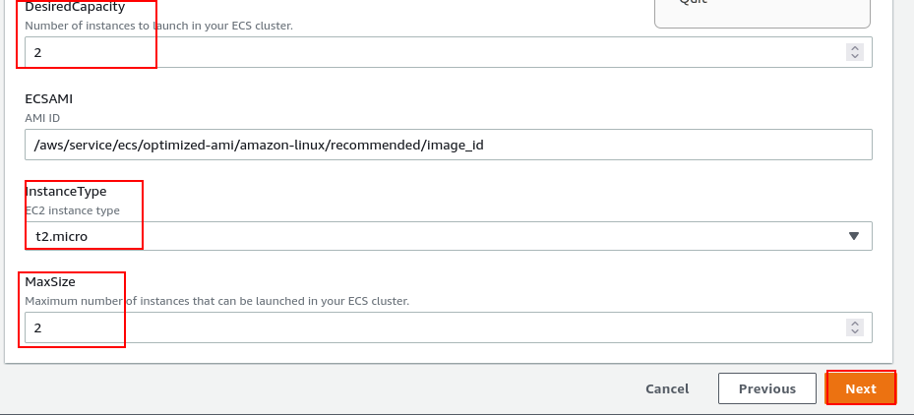The image size is (914, 415).
Task: Decrement the DesiredCapacity value with down arrow
Action: [854, 56]
